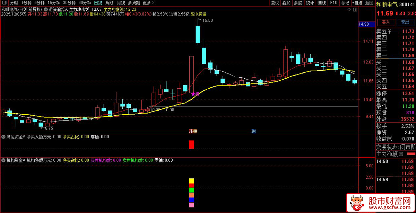Viewport: 416px width, 213px height.
Task: Select the 月线 monthly tab
Action: tap(121, 3)
